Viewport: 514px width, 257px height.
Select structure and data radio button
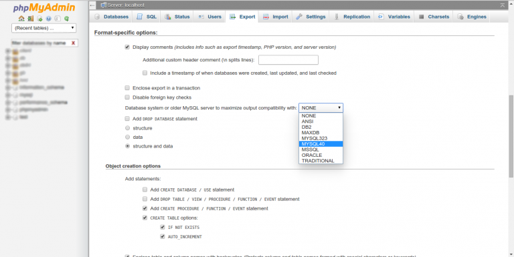(x=128, y=146)
